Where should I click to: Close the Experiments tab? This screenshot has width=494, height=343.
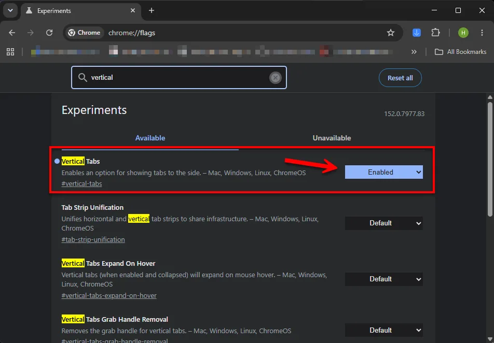point(133,10)
